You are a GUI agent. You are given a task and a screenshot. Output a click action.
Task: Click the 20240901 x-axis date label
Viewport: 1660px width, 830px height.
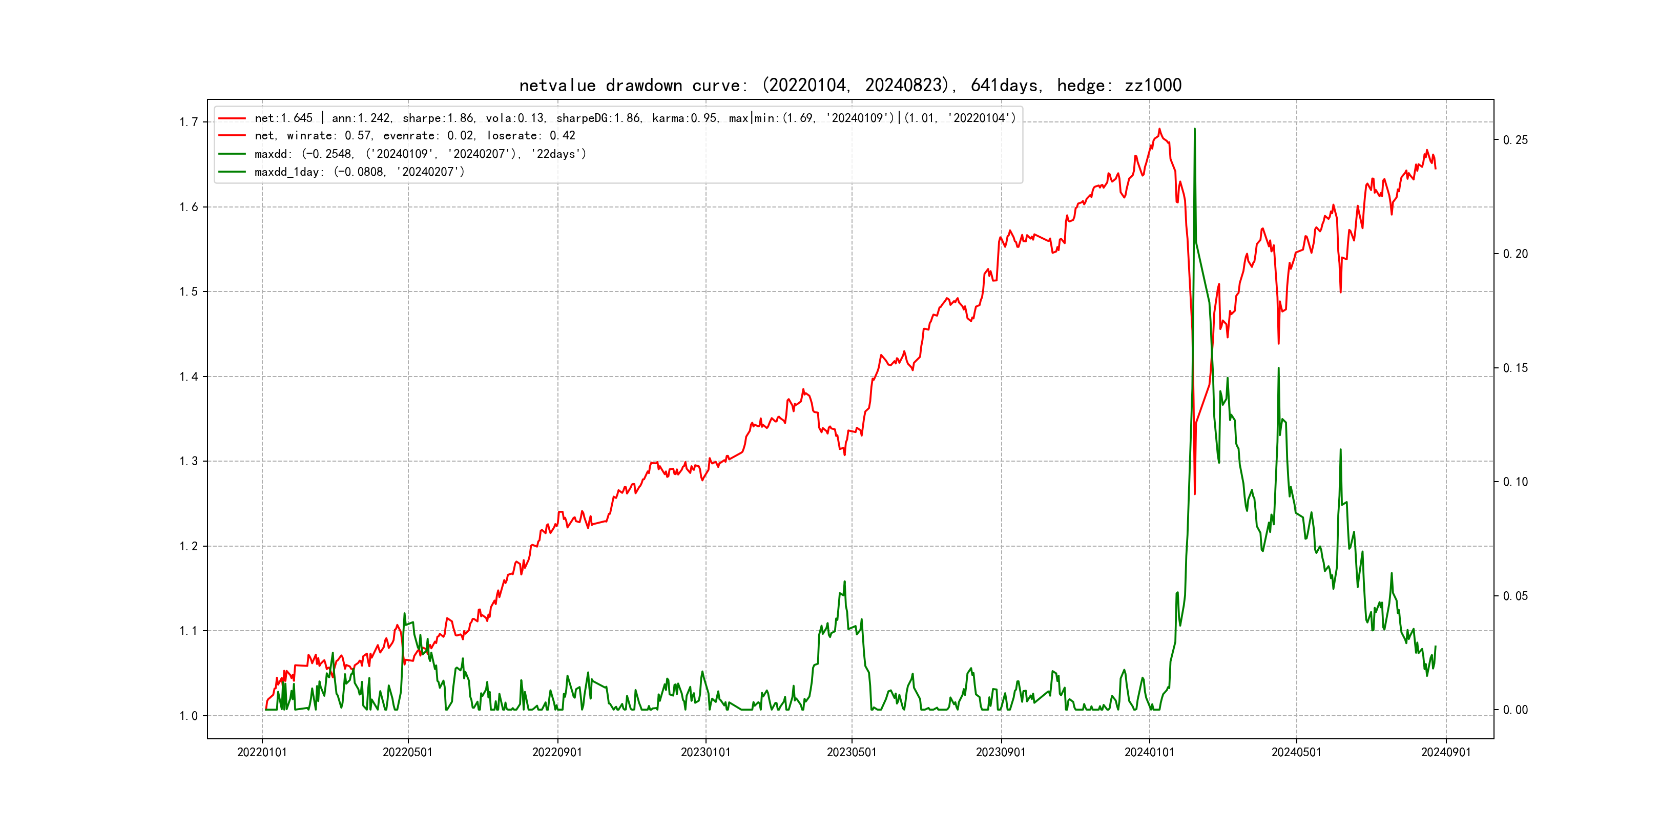coord(1445,753)
